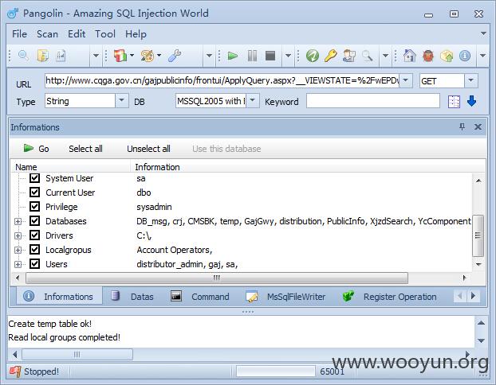Click Select all button
The height and width of the screenshot is (385, 496).
(x=85, y=149)
